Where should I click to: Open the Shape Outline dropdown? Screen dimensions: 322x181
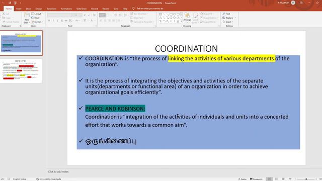coord(209,18)
